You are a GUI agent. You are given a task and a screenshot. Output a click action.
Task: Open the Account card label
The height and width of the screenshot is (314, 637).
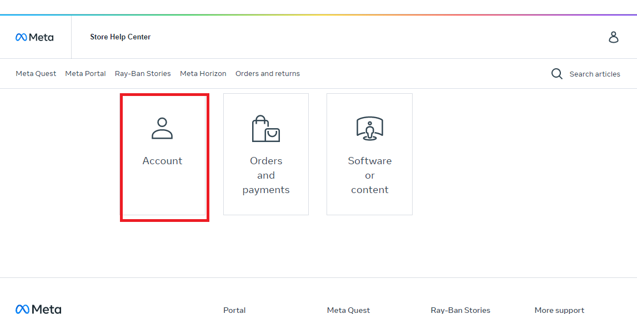[162, 161]
